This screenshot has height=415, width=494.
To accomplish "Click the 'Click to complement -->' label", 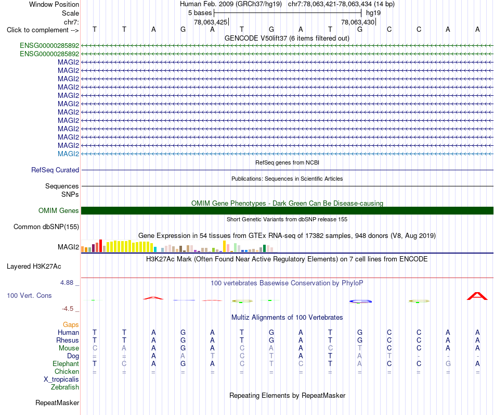I will point(43,30).
